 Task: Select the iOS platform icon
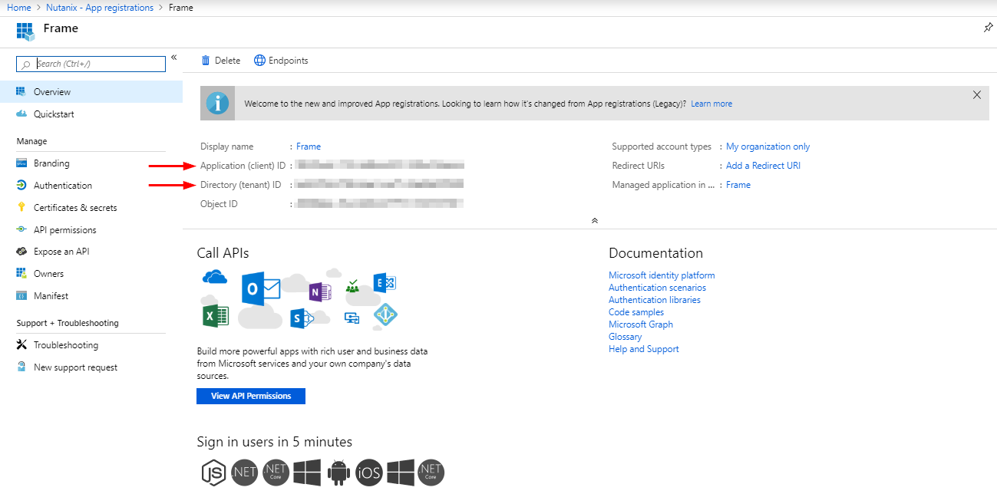click(x=369, y=473)
